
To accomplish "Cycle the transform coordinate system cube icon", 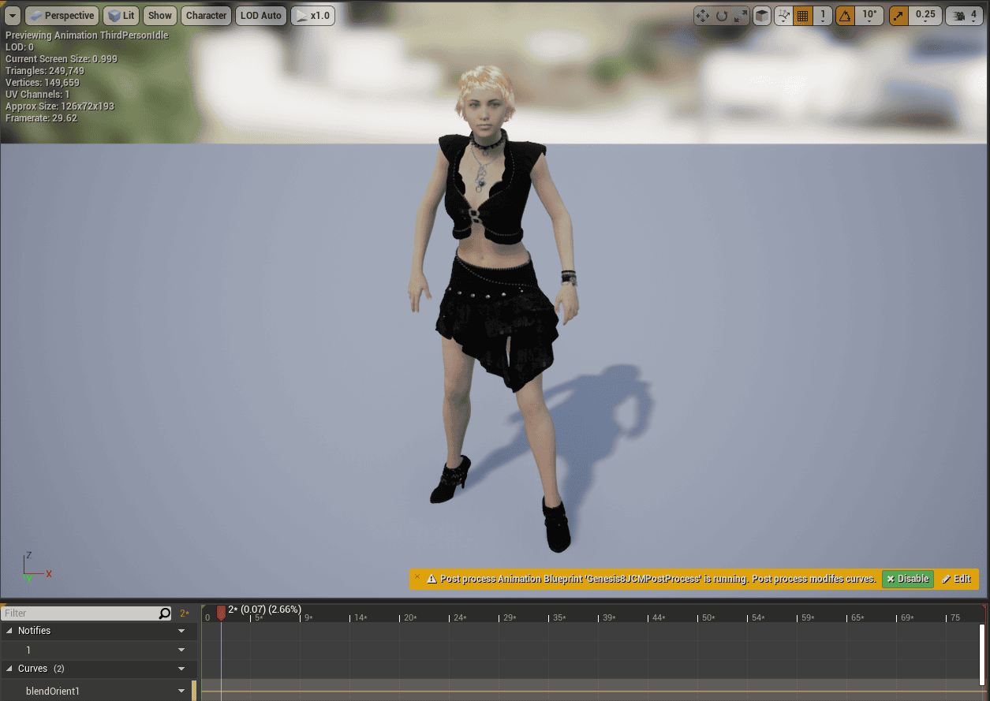I will [762, 15].
